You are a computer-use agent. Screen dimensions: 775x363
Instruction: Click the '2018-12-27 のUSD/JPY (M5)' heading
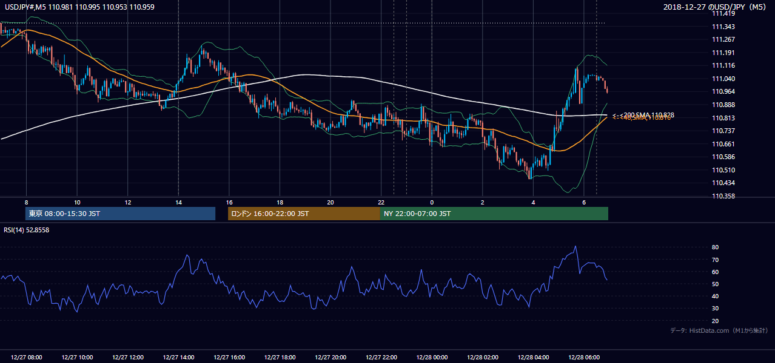715,7
